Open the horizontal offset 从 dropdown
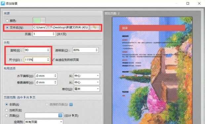This screenshot has width=205, height=124. point(87,76)
